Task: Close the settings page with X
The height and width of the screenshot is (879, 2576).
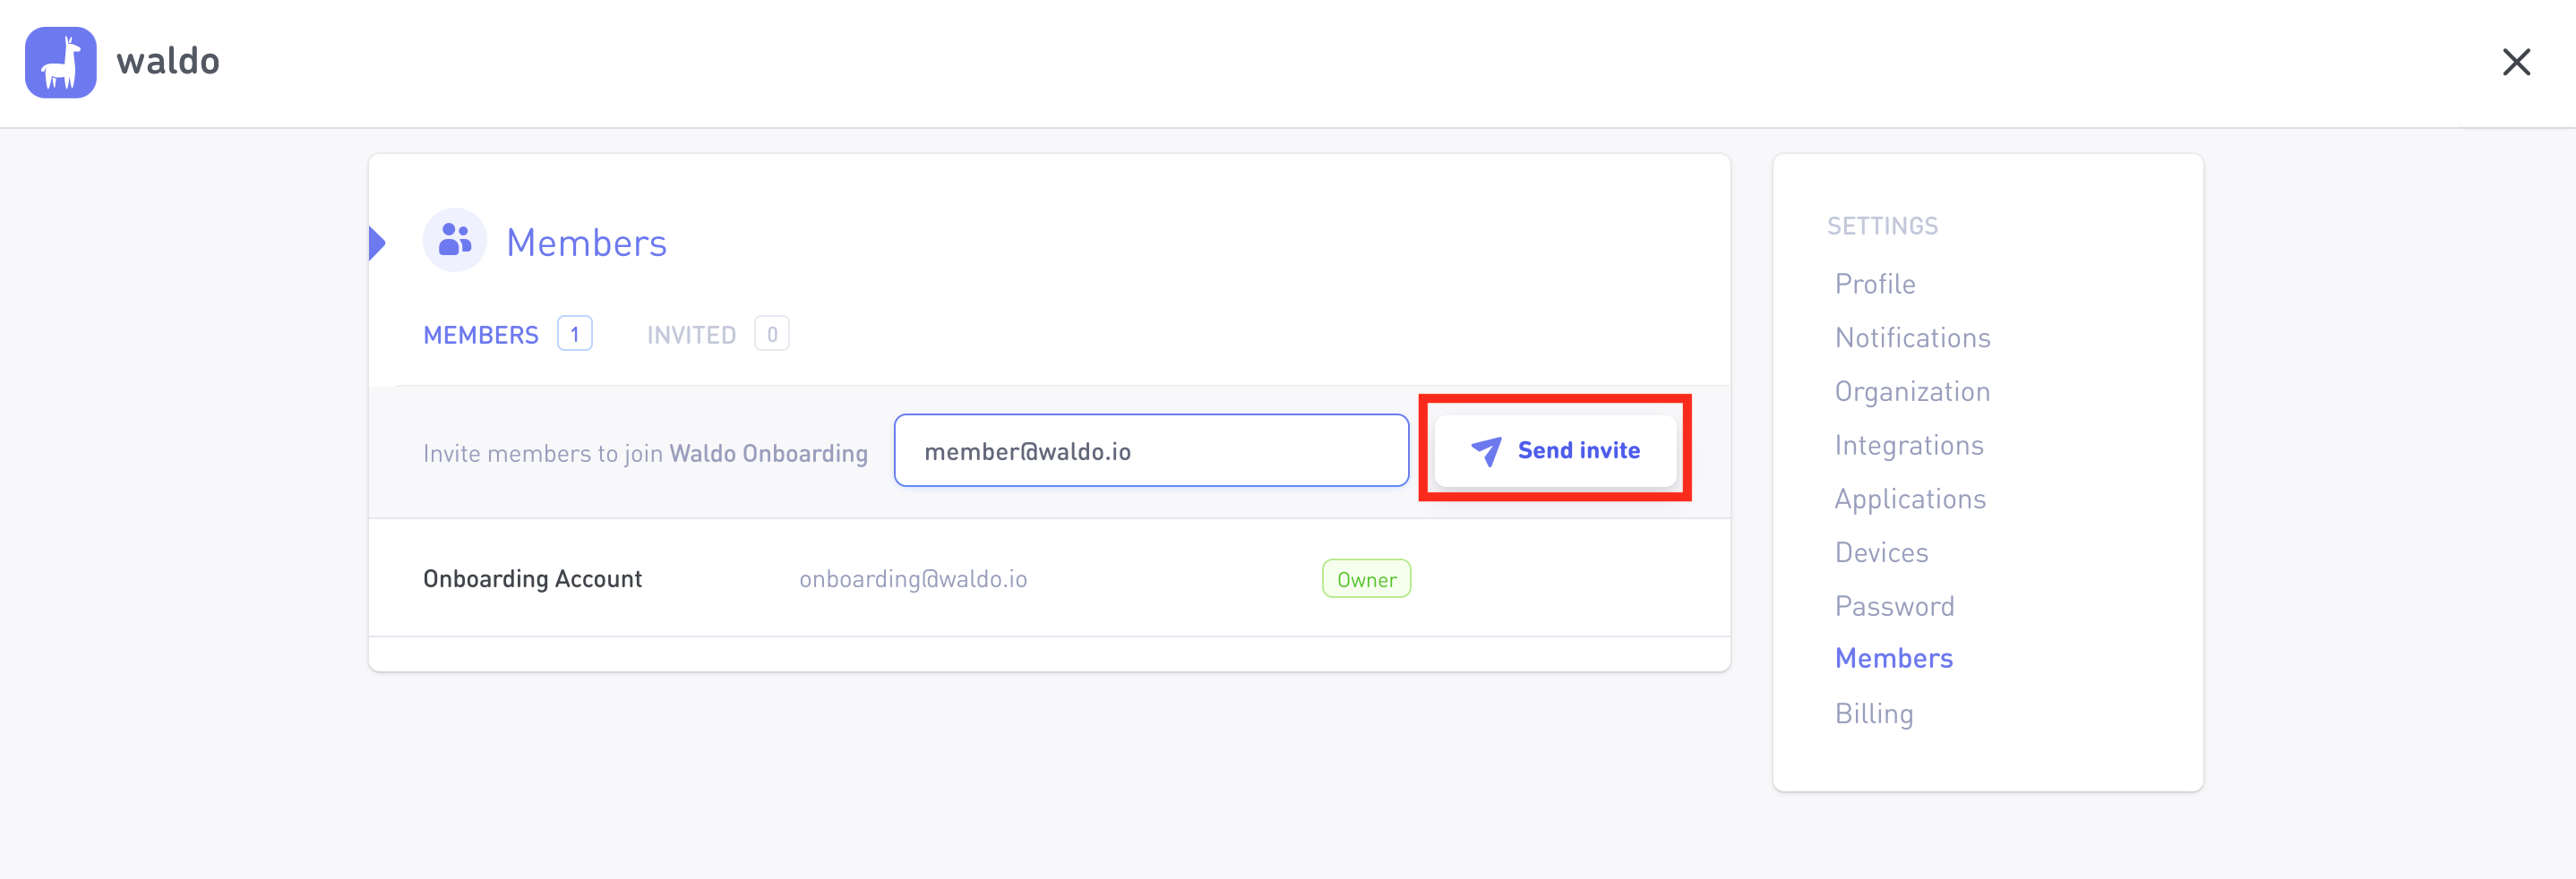Action: [x=2516, y=62]
